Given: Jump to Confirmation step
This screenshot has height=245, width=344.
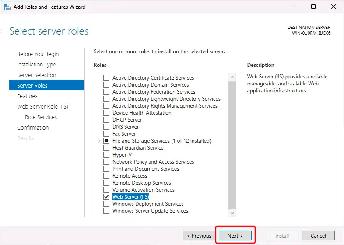Looking at the screenshot, I should coord(33,127).
